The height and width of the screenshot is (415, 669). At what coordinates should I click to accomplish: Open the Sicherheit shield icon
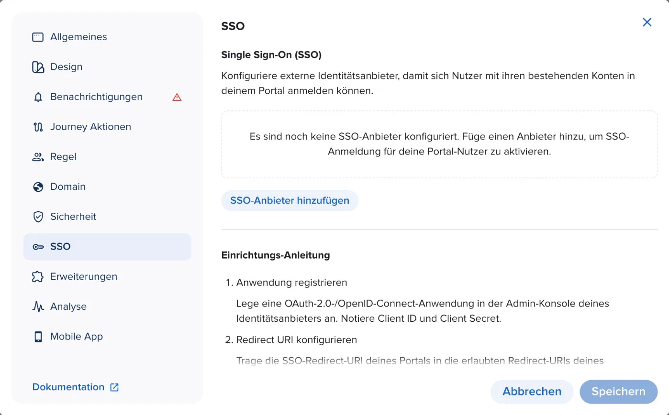pos(38,217)
